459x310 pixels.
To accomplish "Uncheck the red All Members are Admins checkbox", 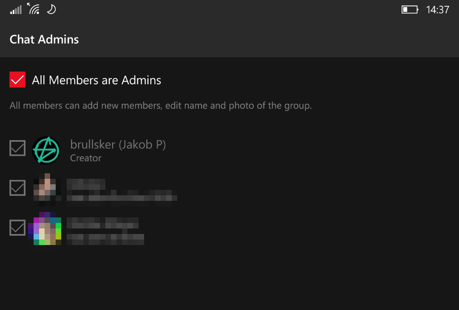I will click(17, 79).
